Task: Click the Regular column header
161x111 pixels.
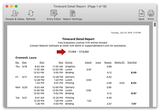Action: click(108, 62)
